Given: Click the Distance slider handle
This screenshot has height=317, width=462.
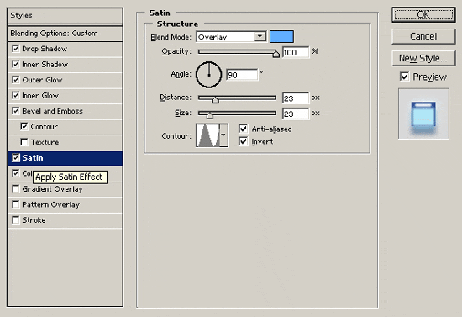Looking at the screenshot, I should point(215,100).
